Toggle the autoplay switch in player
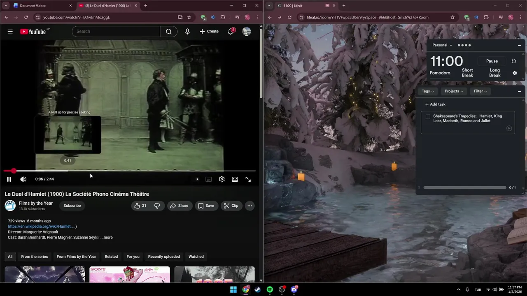 coord(197,179)
